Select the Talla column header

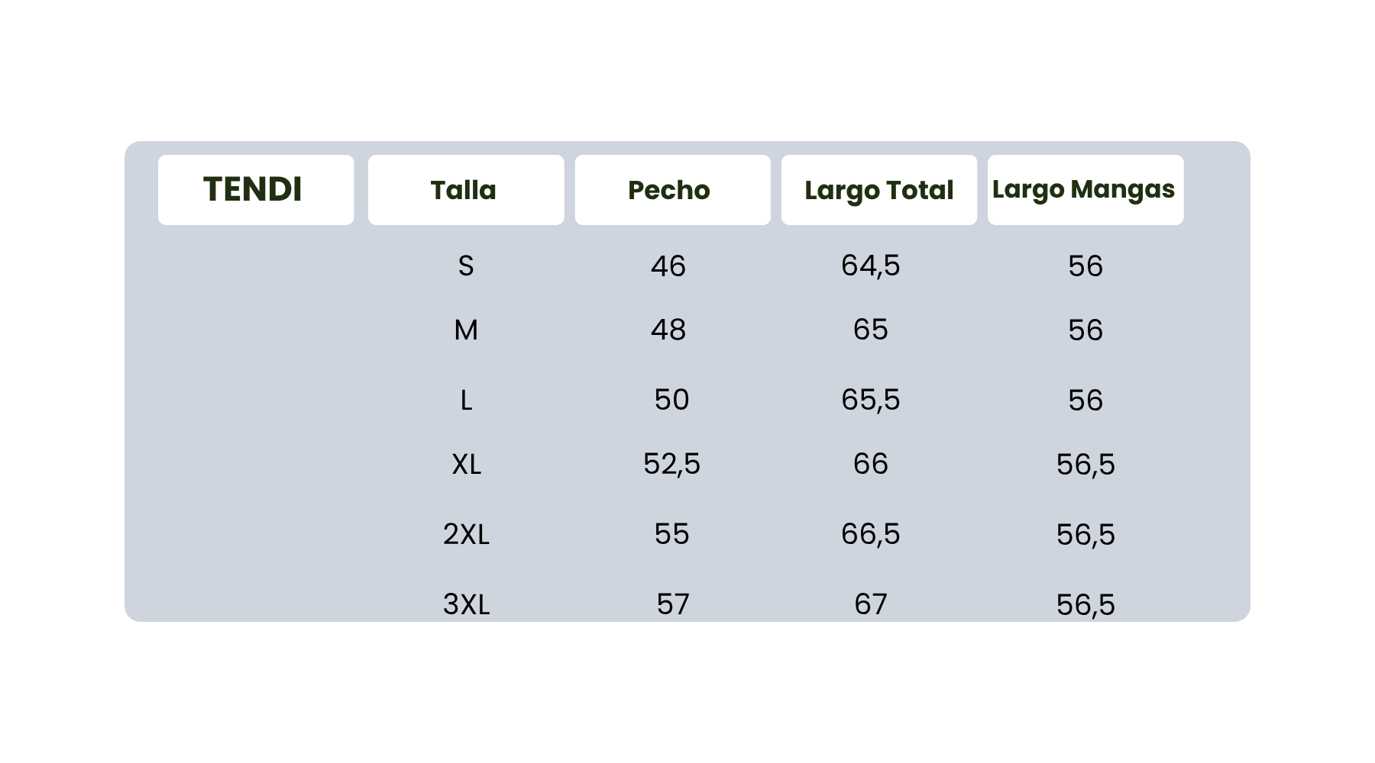point(464,190)
